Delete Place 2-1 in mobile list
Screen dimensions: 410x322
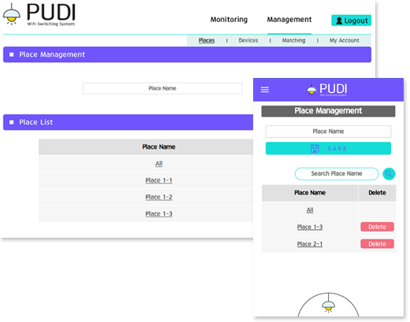click(377, 244)
